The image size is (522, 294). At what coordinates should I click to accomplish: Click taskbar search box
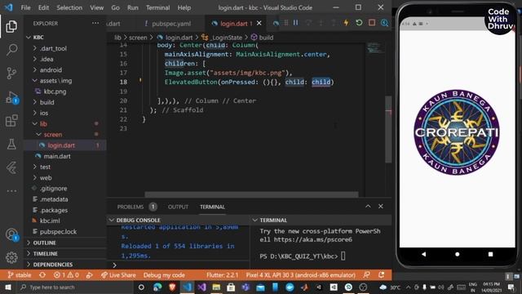75,287
